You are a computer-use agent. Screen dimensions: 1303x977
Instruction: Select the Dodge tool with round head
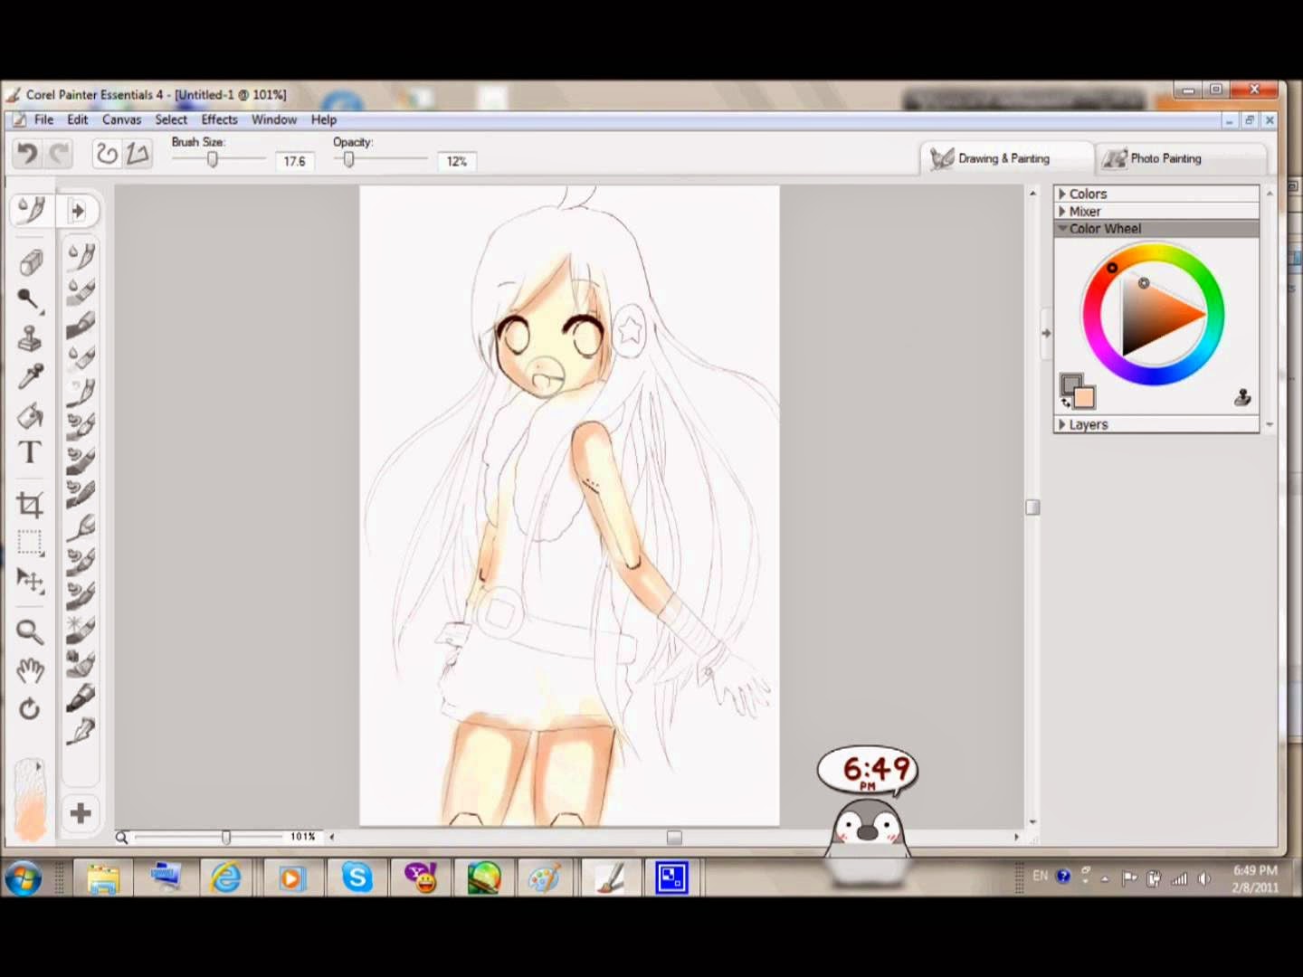click(31, 299)
